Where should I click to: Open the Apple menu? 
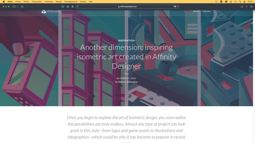pyautogui.click(x=4, y=2)
